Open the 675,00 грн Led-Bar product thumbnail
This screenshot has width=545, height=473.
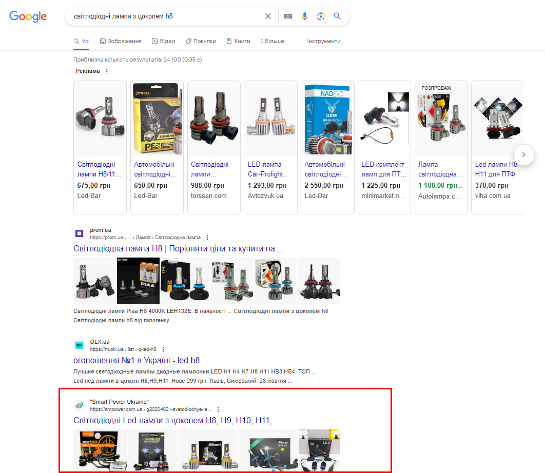tap(100, 119)
